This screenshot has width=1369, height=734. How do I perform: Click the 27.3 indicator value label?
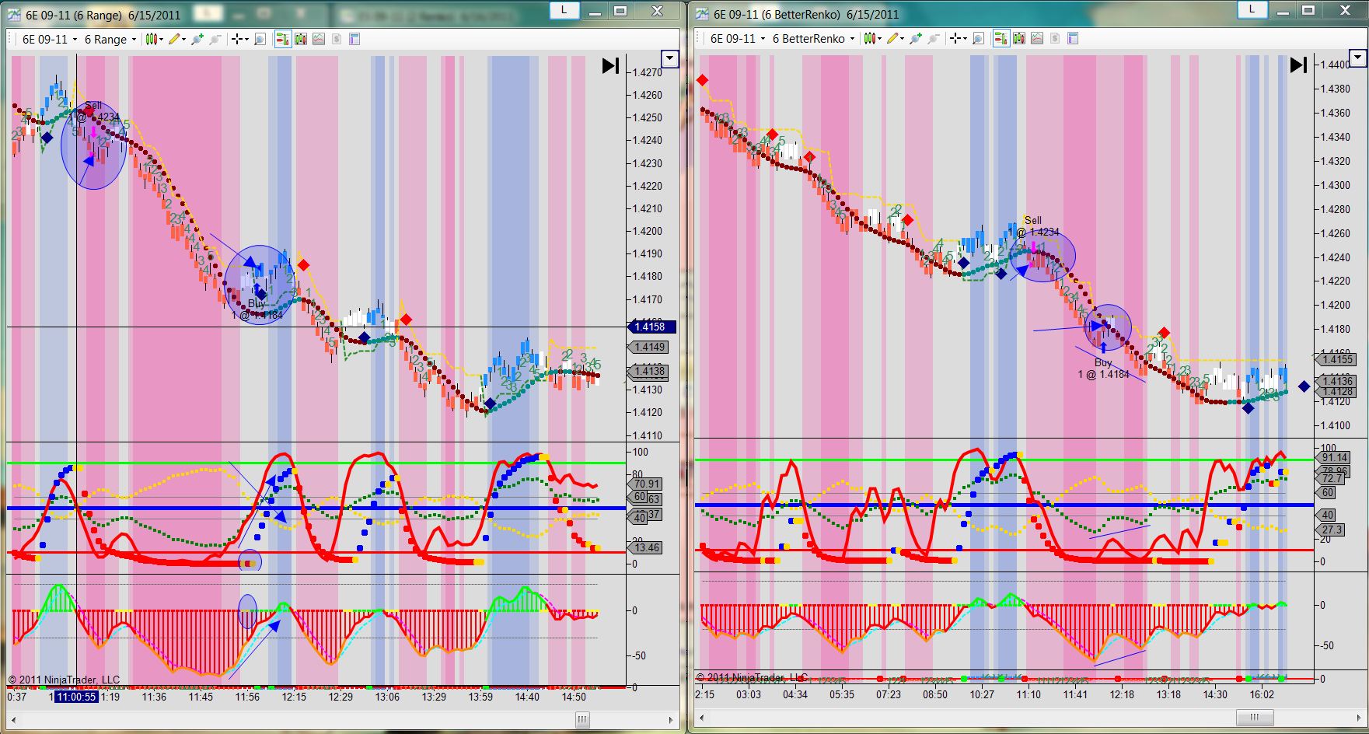tap(1331, 530)
